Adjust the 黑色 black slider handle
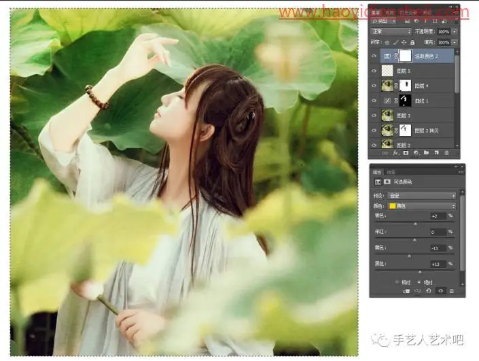Image resolution: width=479 pixels, height=361 pixels. click(x=420, y=272)
